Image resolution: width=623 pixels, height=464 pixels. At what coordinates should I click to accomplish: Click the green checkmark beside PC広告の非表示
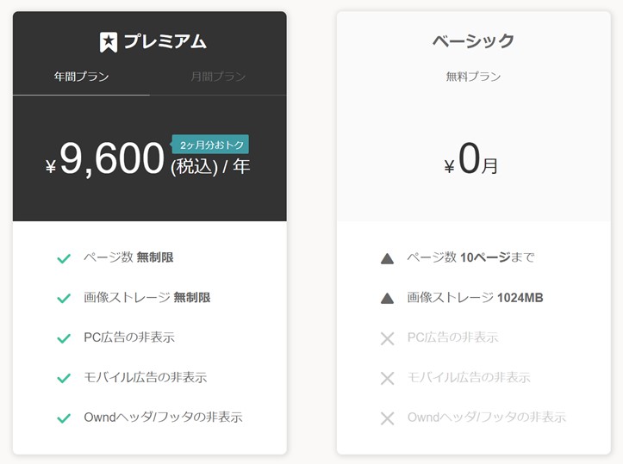pyautogui.click(x=64, y=338)
